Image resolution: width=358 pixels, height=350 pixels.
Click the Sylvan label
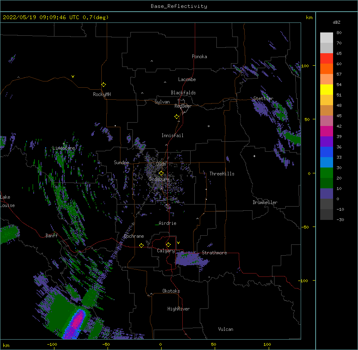click(162, 102)
